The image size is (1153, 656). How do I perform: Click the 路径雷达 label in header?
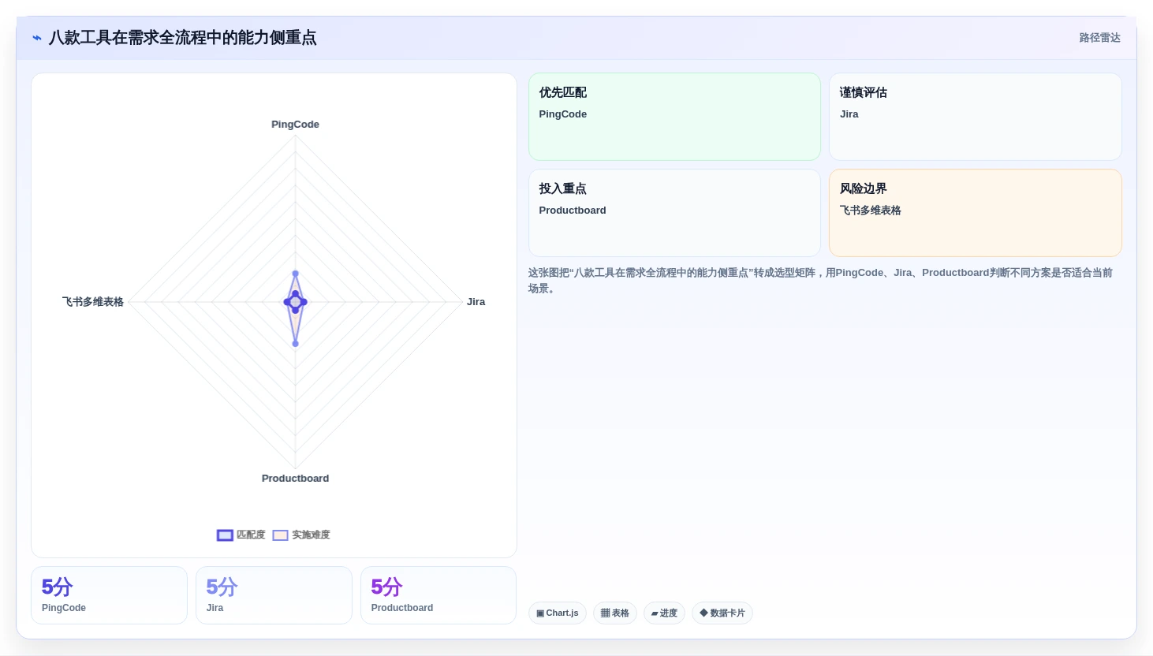[x=1099, y=38]
